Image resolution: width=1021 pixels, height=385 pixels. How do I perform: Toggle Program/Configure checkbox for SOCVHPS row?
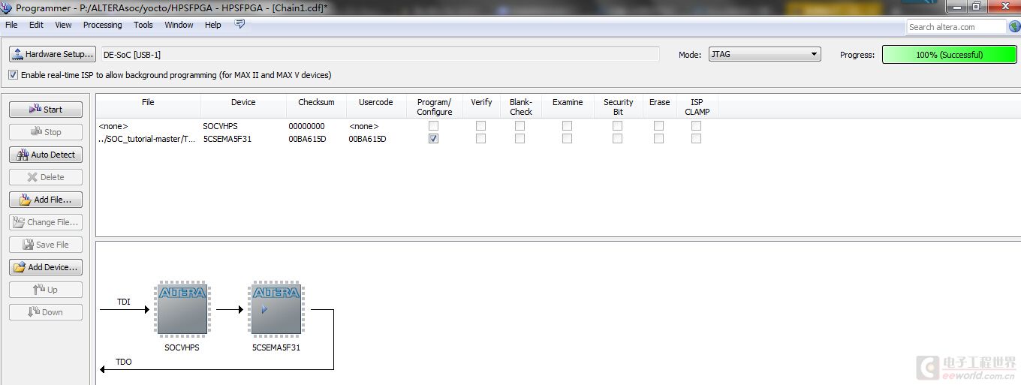click(x=433, y=126)
